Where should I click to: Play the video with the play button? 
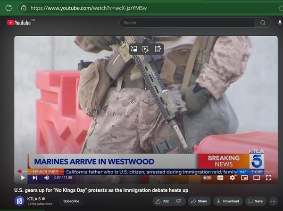(x=23, y=178)
